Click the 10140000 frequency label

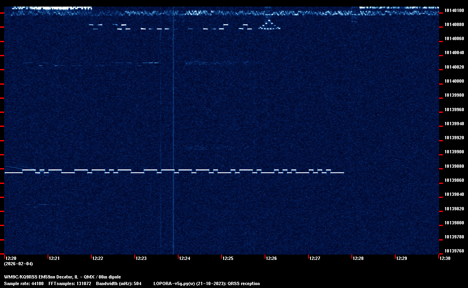pos(454,81)
